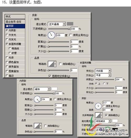Click the Bevel shading angle dial

coord(98,106)
